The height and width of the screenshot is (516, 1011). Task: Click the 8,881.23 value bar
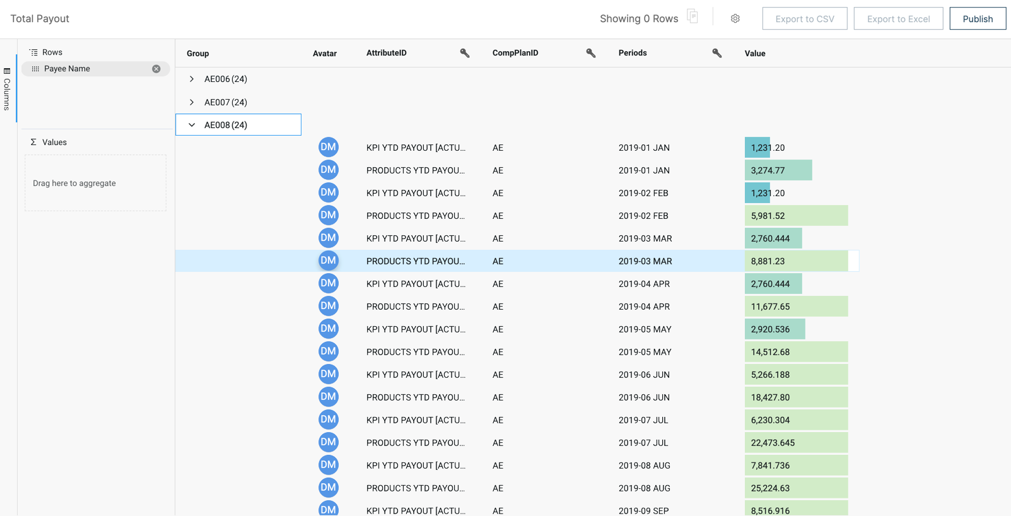pyautogui.click(x=796, y=261)
